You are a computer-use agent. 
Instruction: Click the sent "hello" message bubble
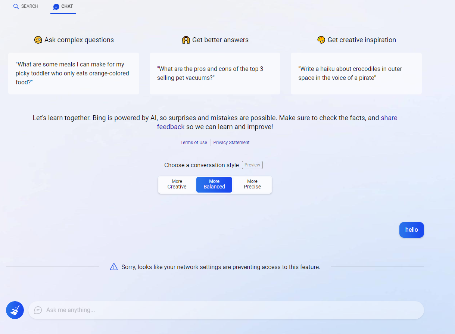[x=411, y=230]
